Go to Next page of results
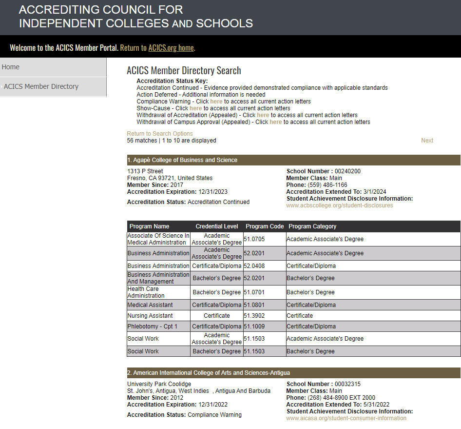This screenshot has height=429, width=461. pos(427,141)
